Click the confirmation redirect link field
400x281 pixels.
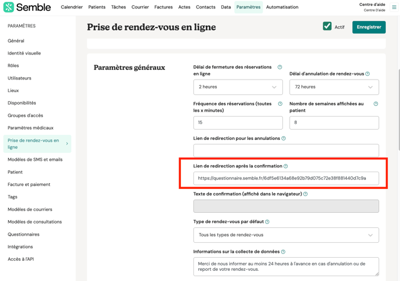coord(286,178)
